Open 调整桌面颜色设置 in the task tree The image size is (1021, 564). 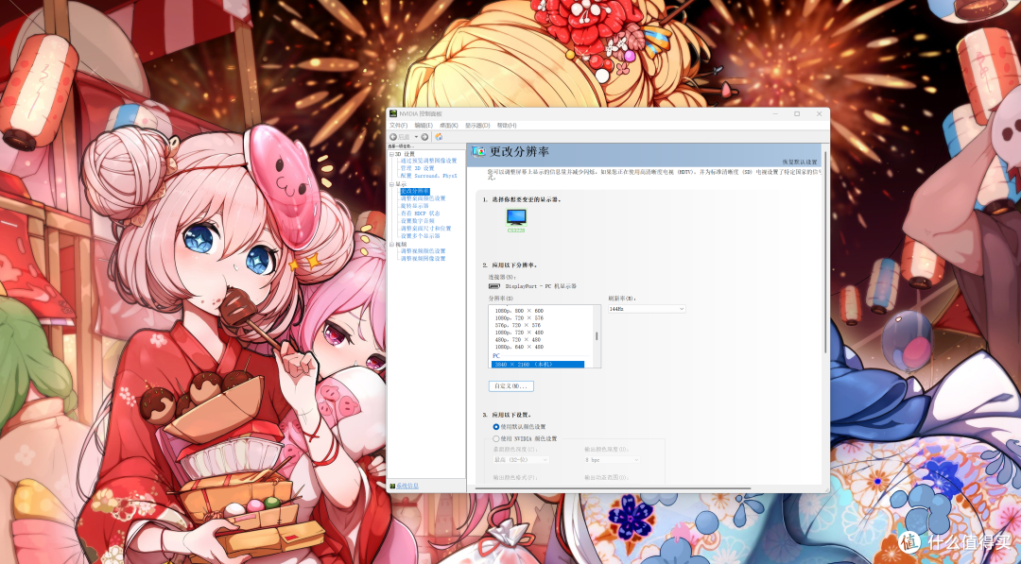424,198
